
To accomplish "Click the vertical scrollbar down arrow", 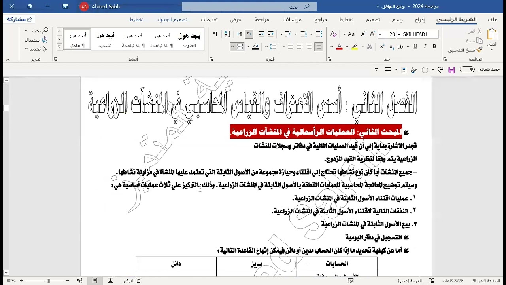I will 6,273.
